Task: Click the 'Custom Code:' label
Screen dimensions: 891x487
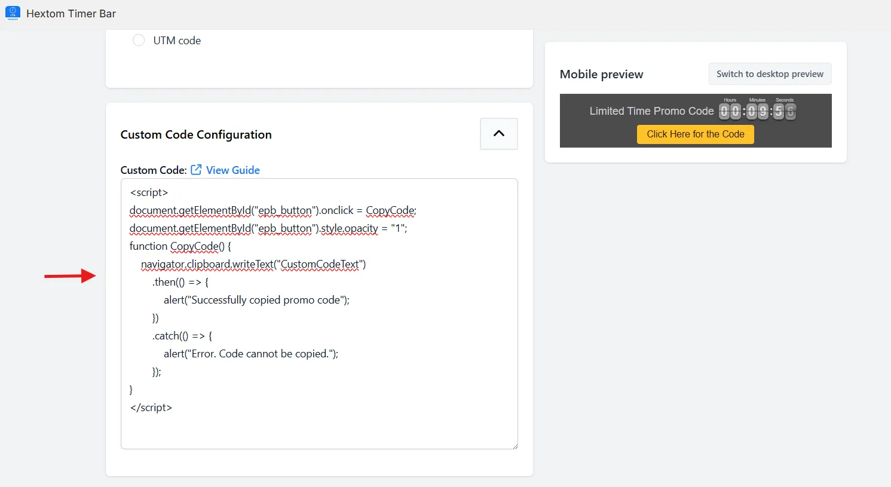Action: click(x=154, y=170)
